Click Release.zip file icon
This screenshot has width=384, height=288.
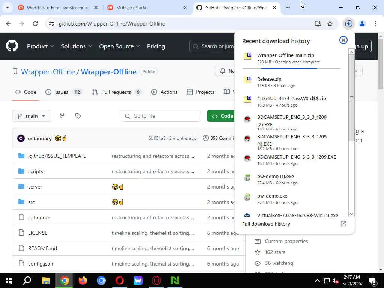[247, 79]
